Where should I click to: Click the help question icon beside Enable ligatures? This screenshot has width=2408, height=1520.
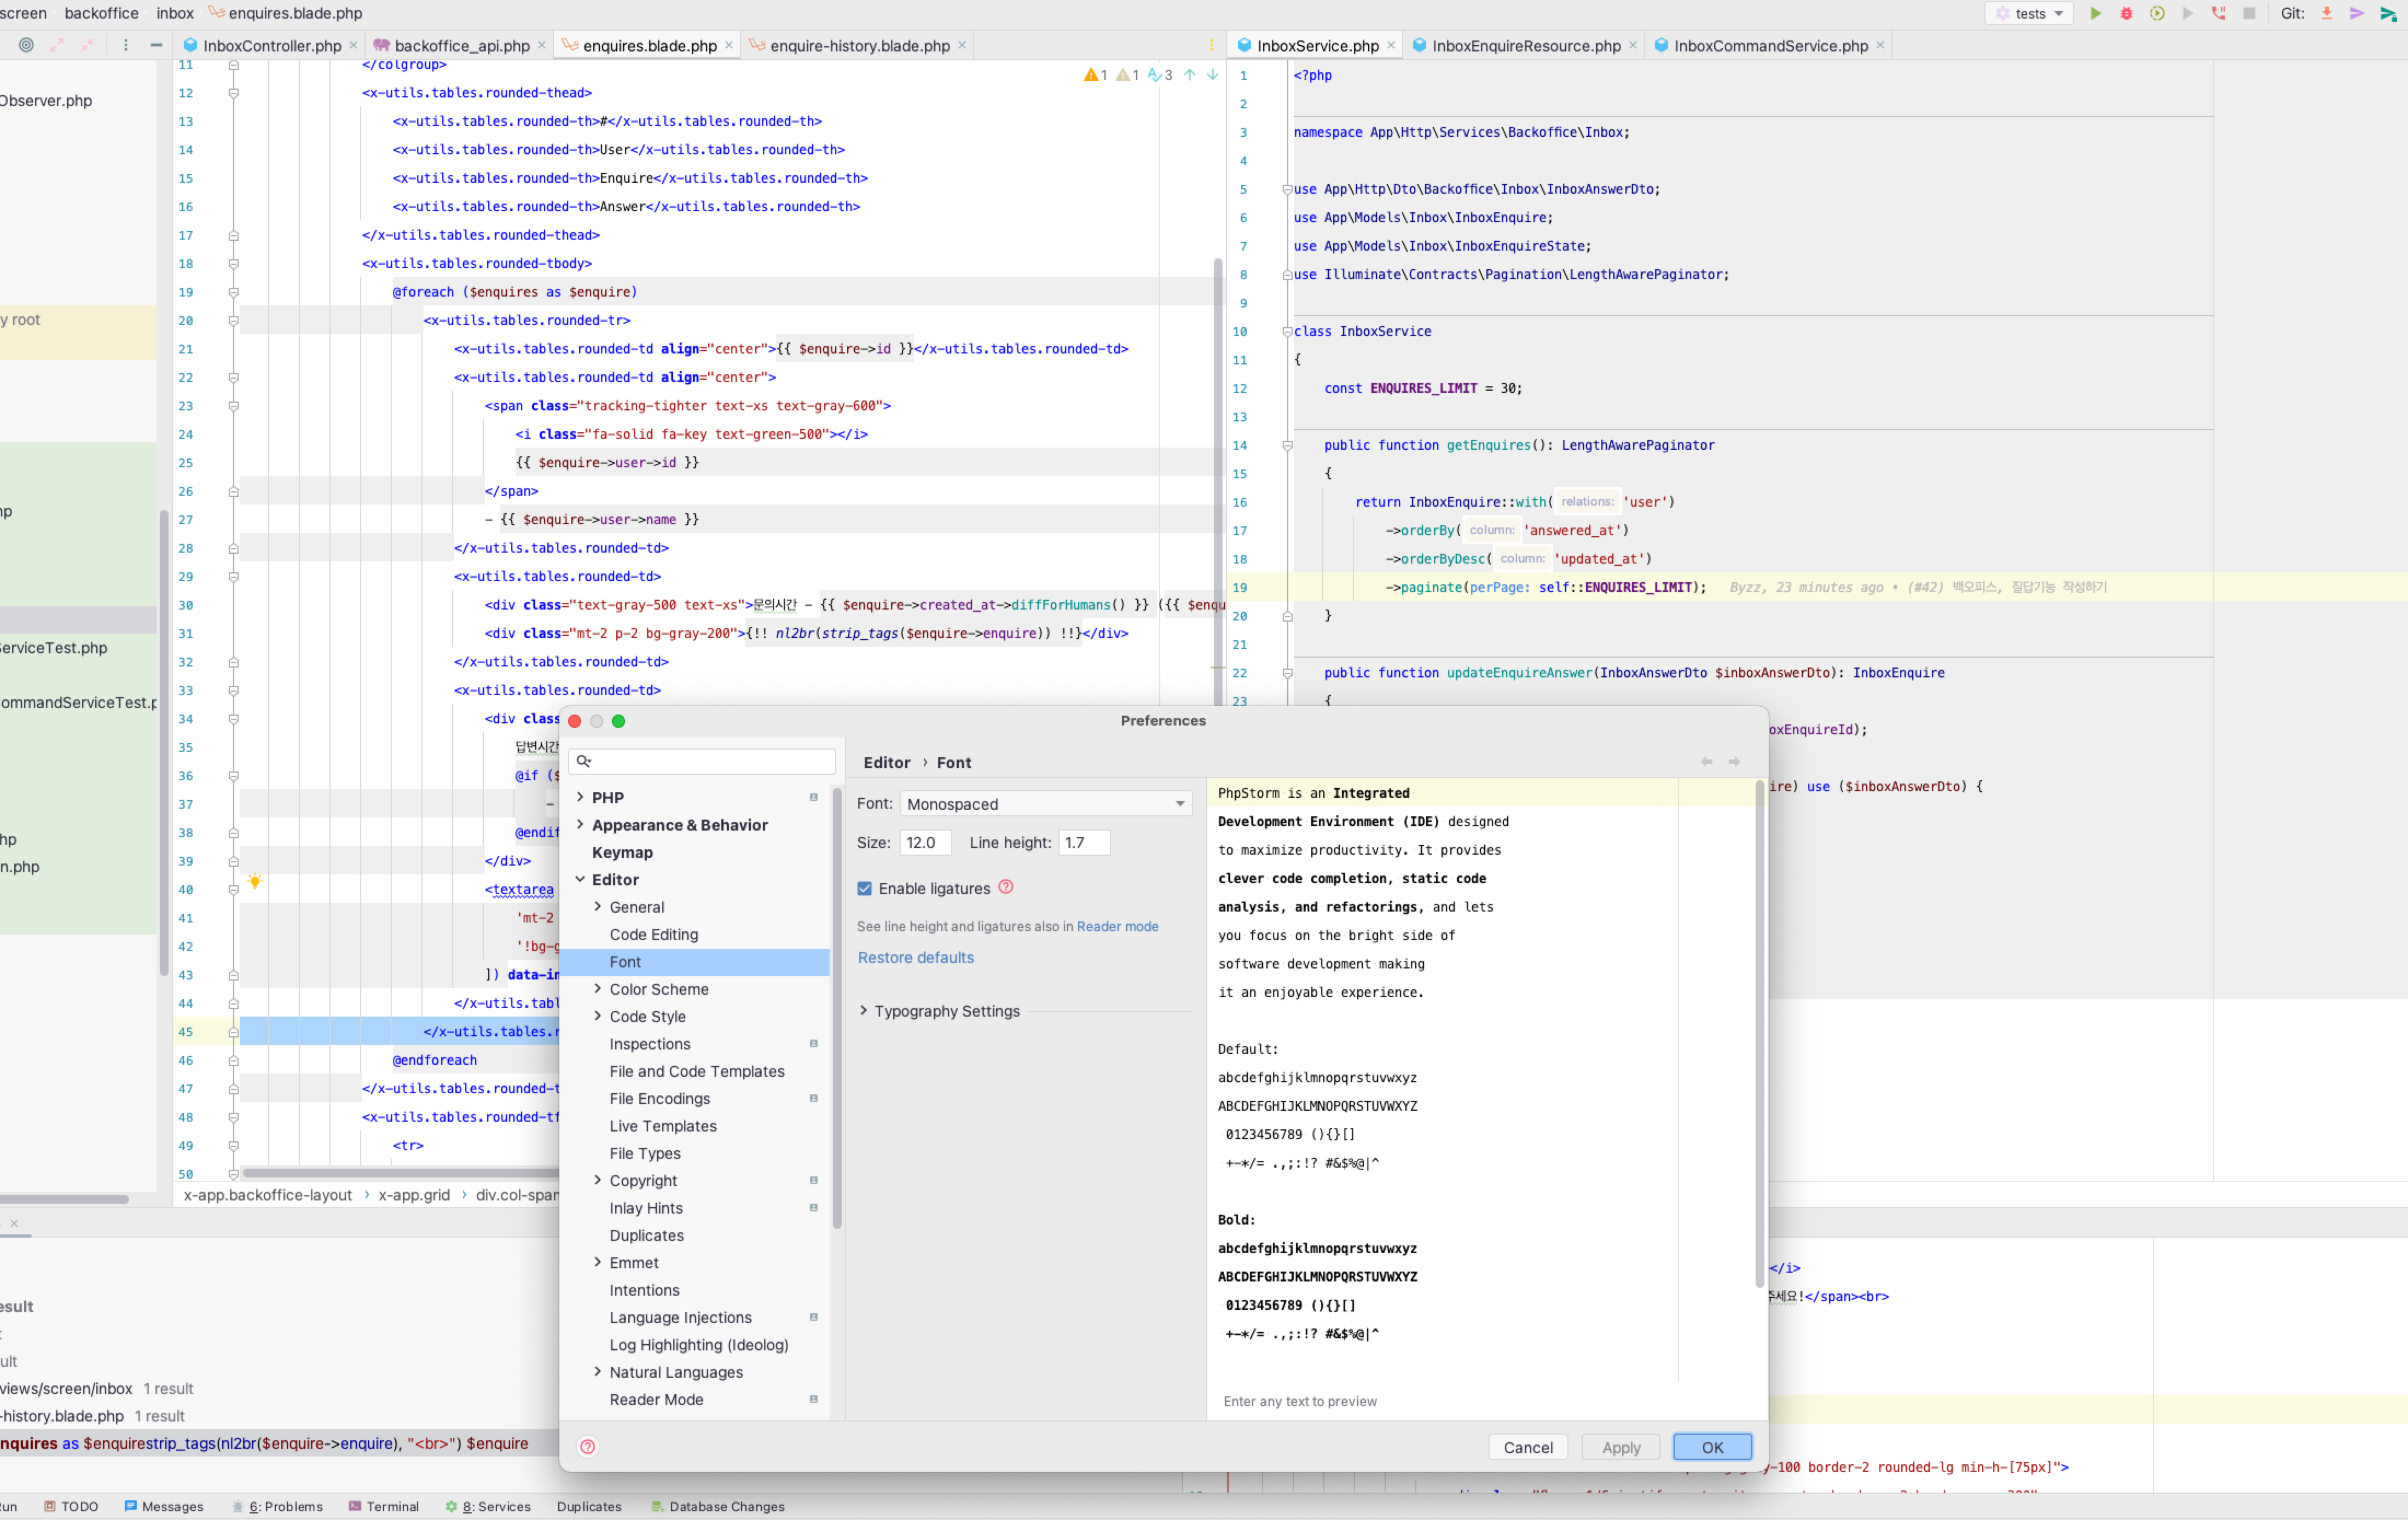point(1006,887)
